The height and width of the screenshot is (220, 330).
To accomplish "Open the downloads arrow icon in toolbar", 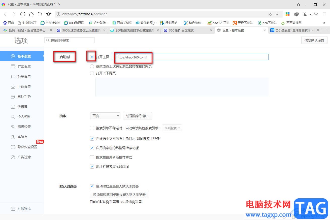I will tap(316, 14).
